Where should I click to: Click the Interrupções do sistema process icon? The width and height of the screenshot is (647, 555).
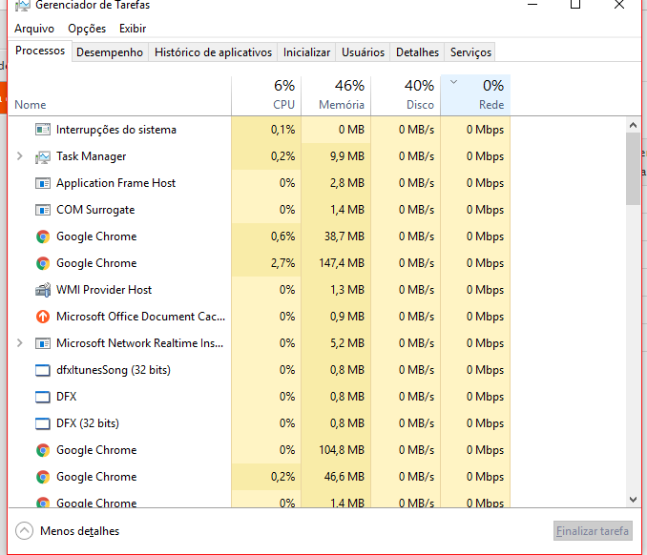[x=43, y=130]
